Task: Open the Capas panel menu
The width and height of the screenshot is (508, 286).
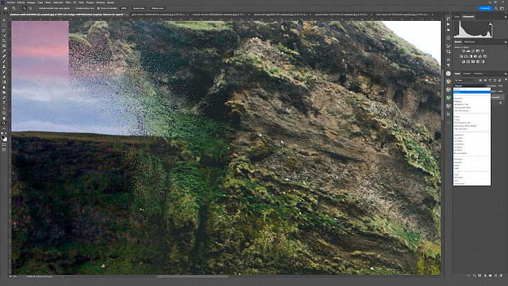Action: 505,74
